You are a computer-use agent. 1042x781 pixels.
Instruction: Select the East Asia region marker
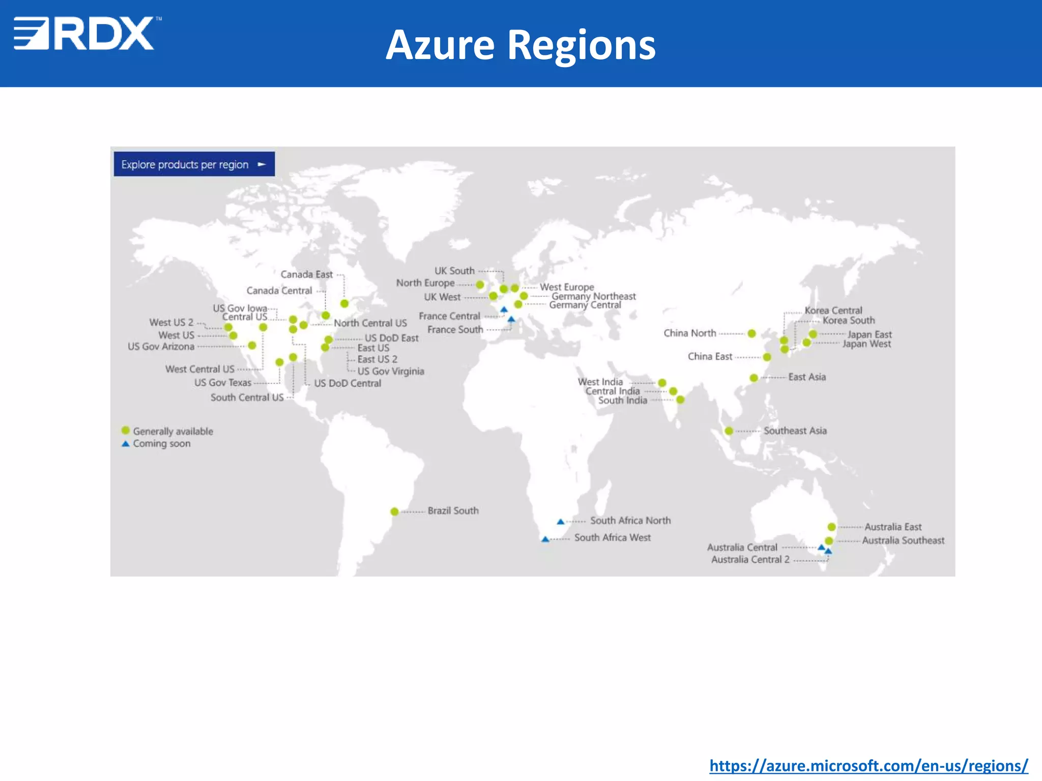[x=754, y=378]
